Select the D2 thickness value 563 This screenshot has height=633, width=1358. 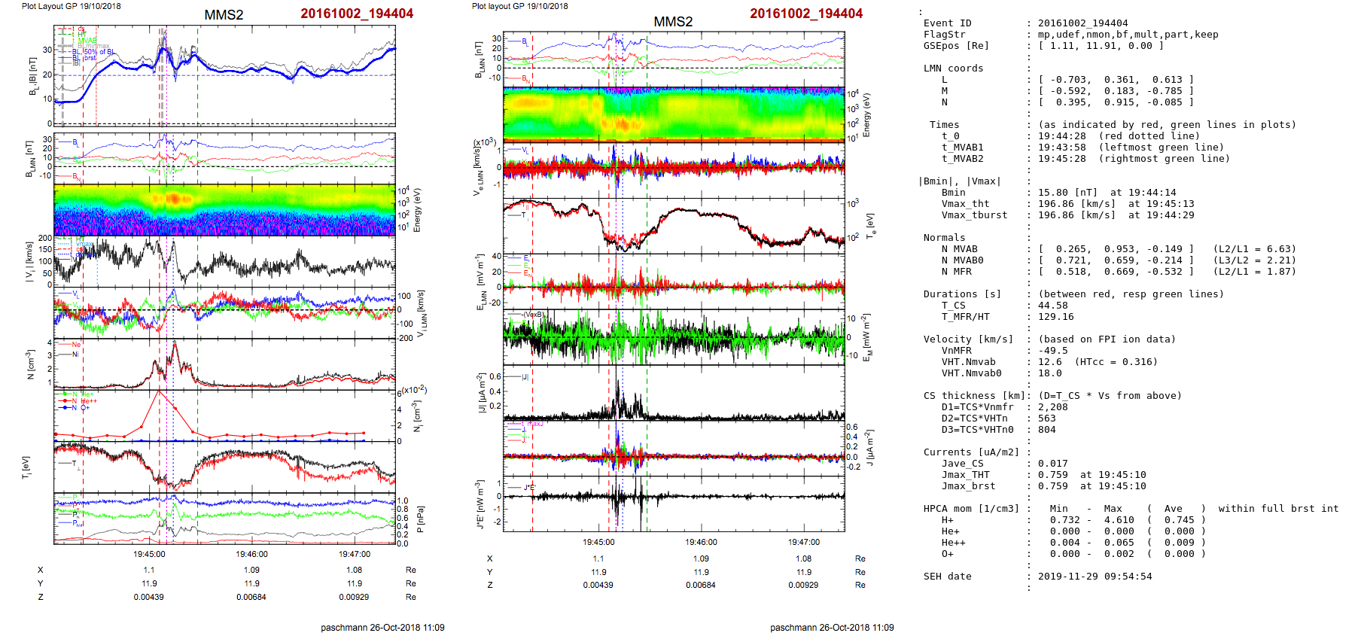(x=1046, y=418)
